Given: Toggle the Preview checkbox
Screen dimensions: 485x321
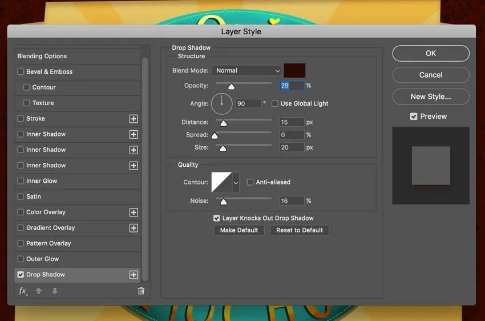Looking at the screenshot, I should 414,117.
